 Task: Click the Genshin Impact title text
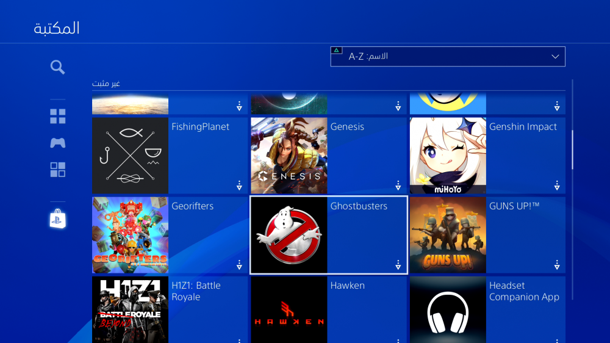click(523, 126)
